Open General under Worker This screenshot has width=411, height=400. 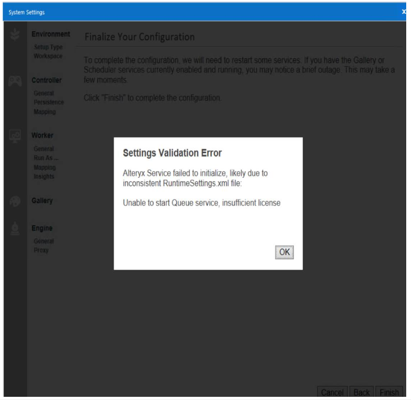pos(44,149)
